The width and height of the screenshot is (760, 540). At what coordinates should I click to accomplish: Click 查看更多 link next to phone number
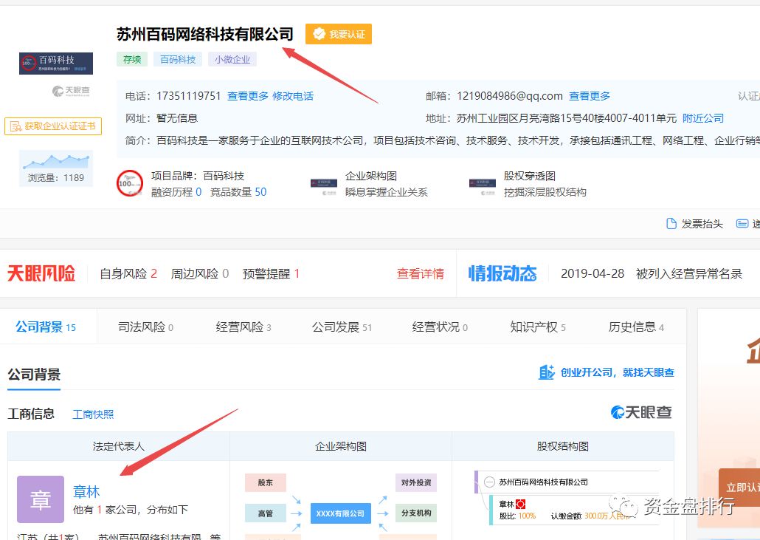[248, 96]
